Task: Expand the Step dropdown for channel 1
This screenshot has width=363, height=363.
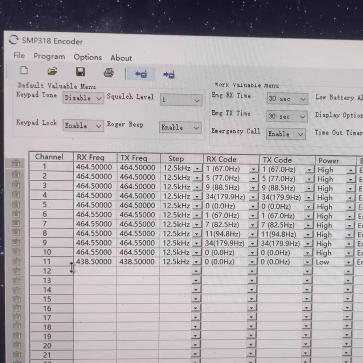Action: pyautogui.click(x=197, y=168)
